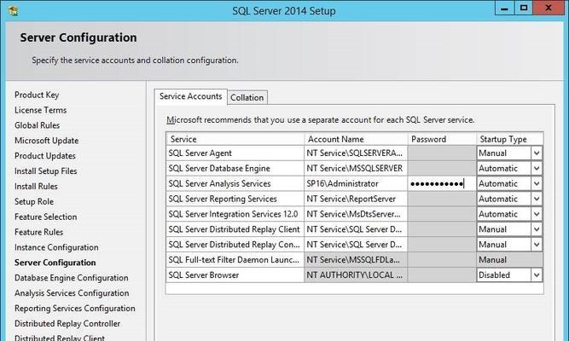
Task: Click NT Service\SQLSERVERA... account name cell
Action: point(356,153)
